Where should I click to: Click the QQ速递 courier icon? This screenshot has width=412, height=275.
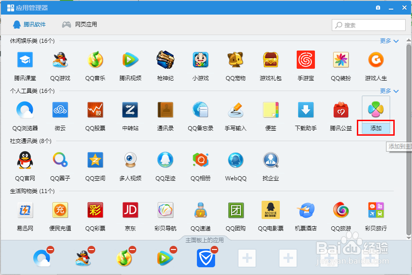[x=201, y=210]
